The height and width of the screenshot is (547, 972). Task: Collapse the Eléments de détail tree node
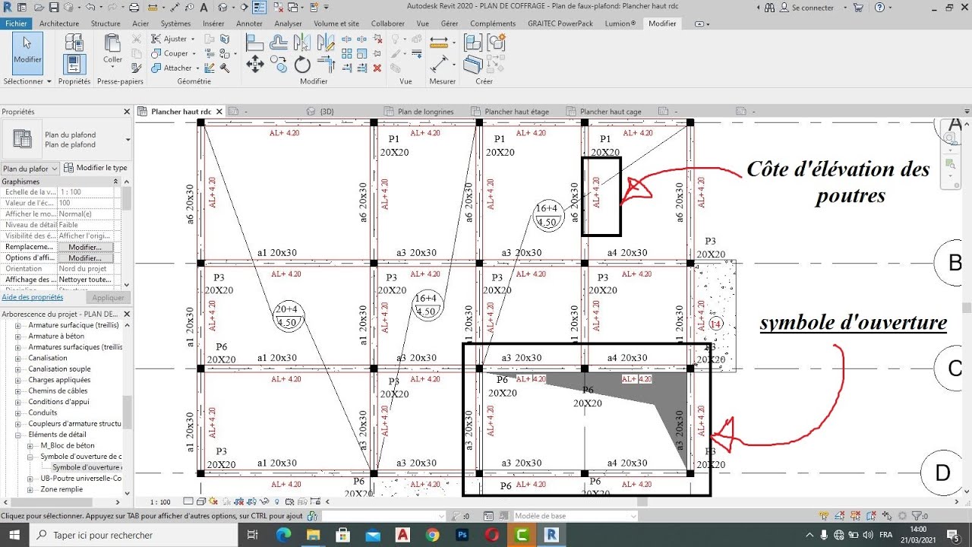[x=17, y=435]
